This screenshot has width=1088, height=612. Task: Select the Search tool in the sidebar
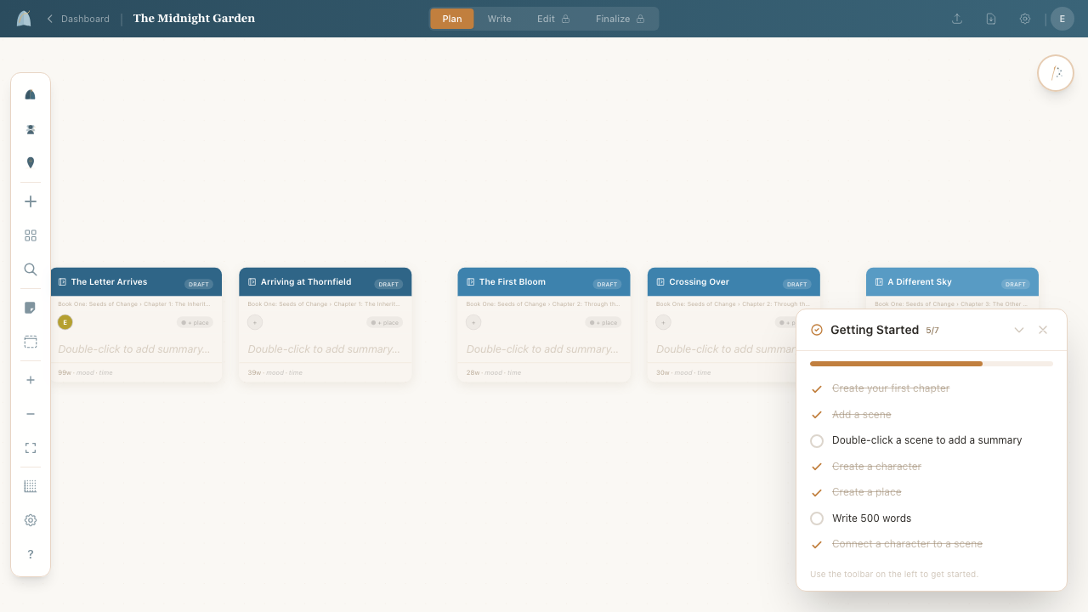pos(31,269)
